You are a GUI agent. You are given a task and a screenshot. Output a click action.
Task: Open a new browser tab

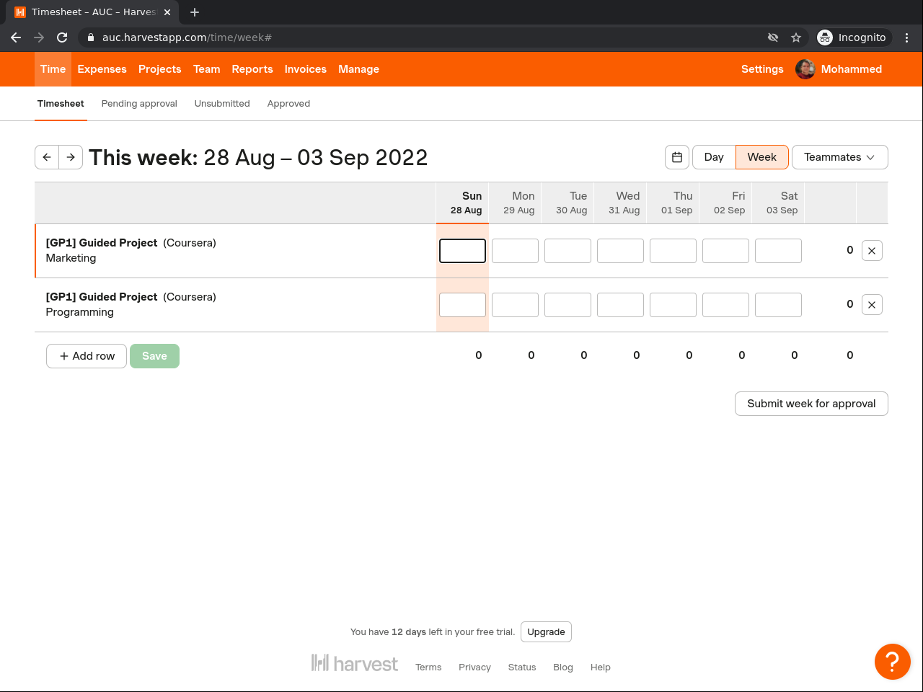coord(195,12)
